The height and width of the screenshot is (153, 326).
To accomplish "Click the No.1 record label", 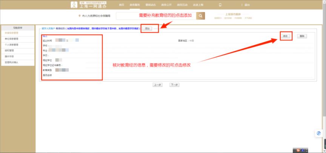I will coord(45,36).
